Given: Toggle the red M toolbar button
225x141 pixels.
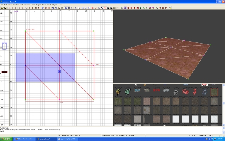Looking at the screenshot, I should [160, 8].
